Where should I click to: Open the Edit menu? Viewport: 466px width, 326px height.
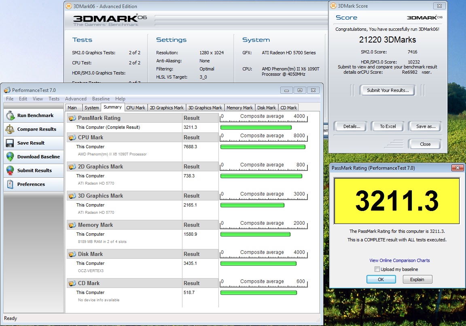tap(23, 99)
